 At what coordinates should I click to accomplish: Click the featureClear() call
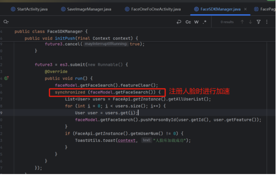coord(139,85)
